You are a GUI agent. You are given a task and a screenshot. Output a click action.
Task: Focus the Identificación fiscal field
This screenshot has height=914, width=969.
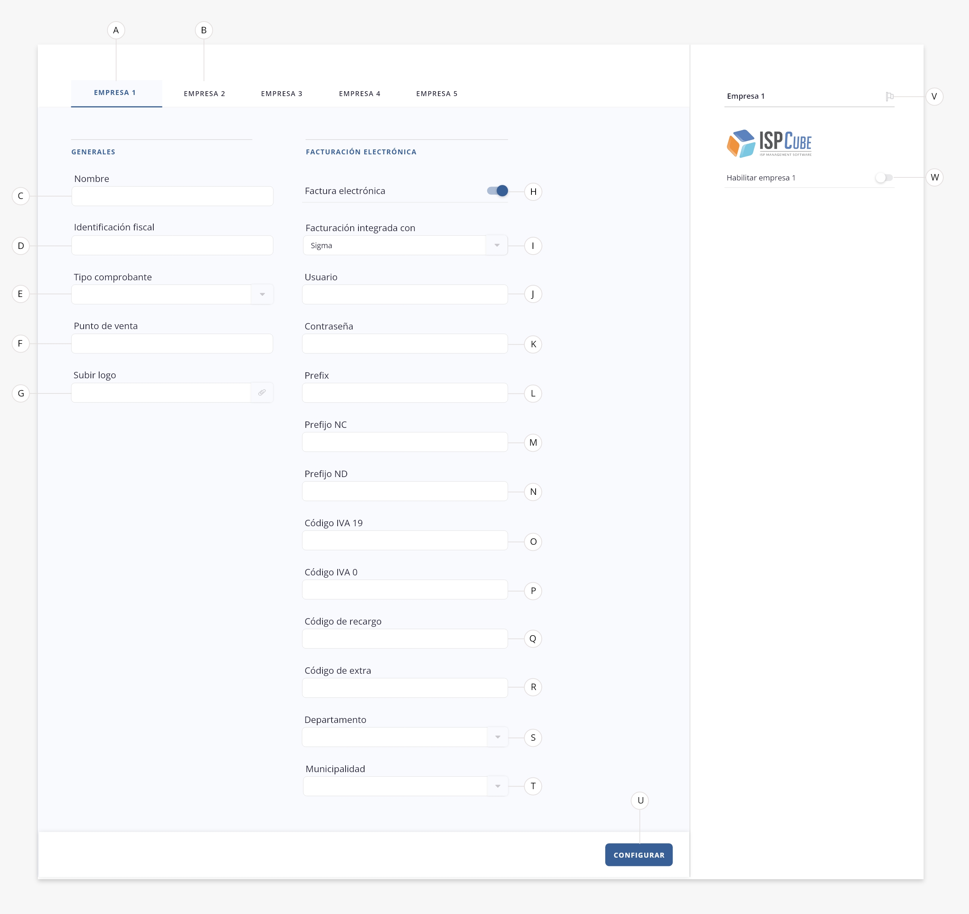coord(172,246)
